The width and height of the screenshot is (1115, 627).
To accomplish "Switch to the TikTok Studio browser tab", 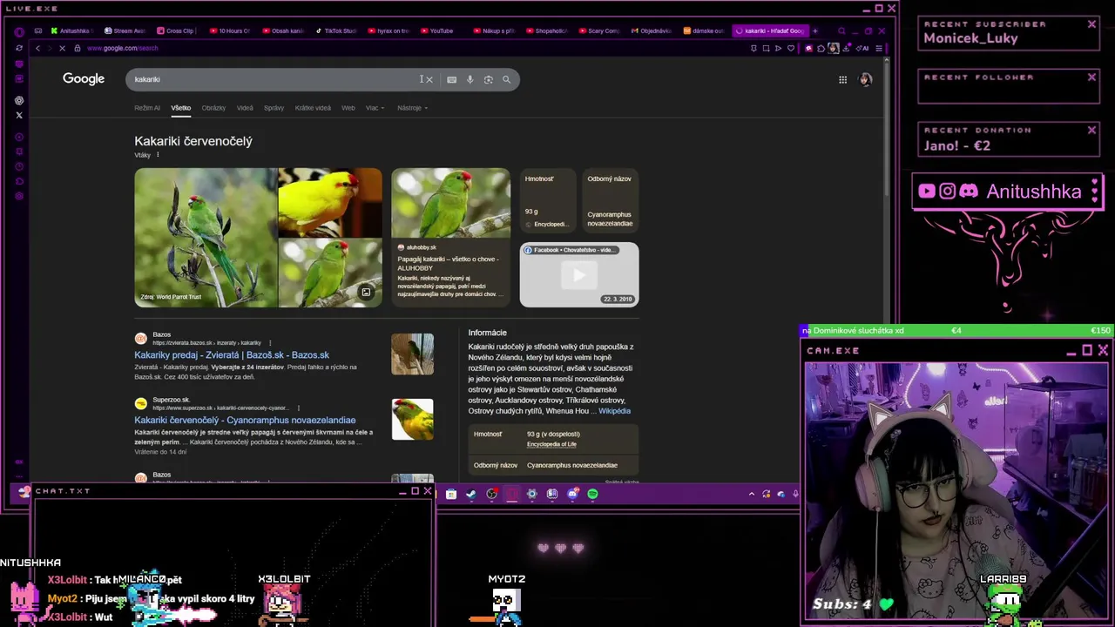I will pos(336,30).
